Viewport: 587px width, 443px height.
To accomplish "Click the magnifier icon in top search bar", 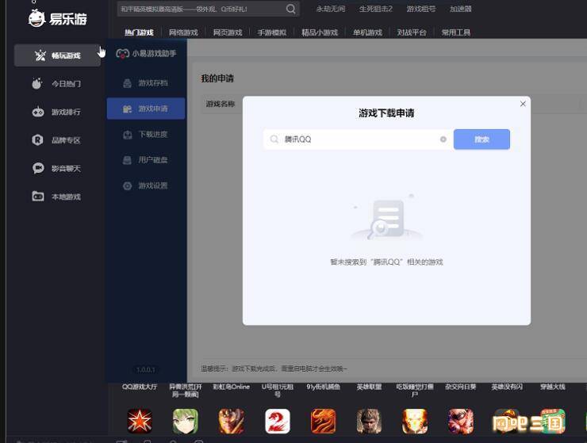I will 290,9.
